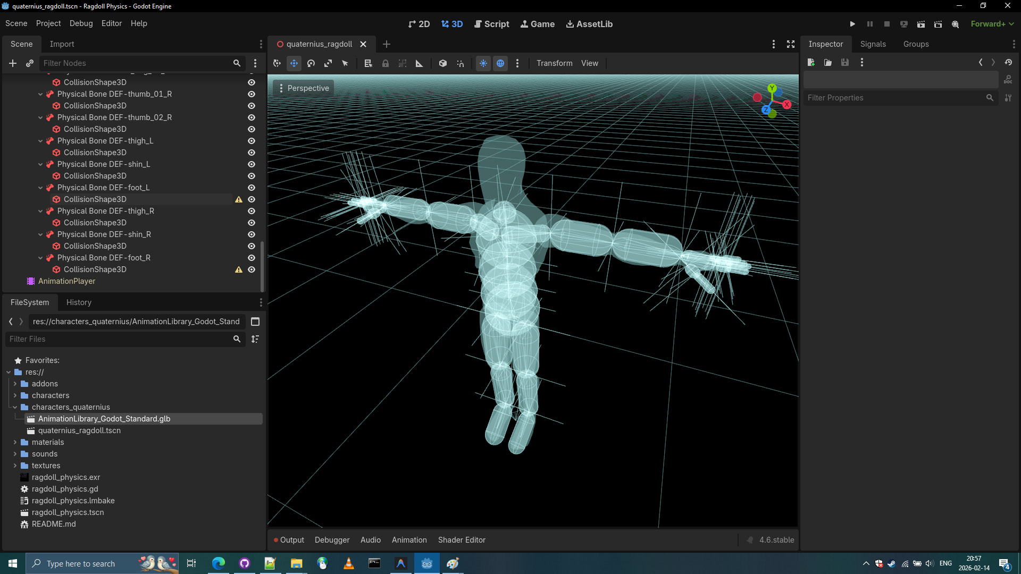This screenshot has width=1021, height=574.
Task: Toggle preview environment globe icon
Action: click(500, 63)
